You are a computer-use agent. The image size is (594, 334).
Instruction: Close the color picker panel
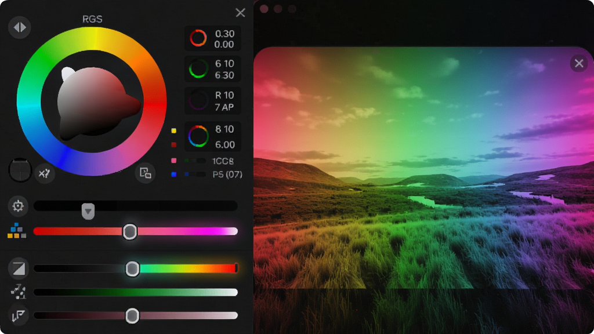point(240,13)
